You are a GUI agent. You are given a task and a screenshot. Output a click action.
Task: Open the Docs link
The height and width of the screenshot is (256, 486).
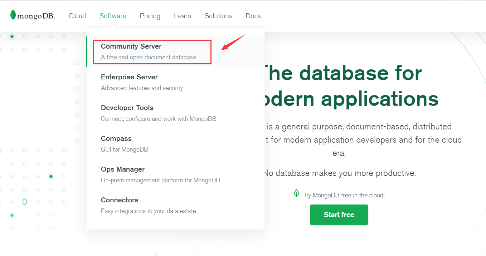coord(253,16)
